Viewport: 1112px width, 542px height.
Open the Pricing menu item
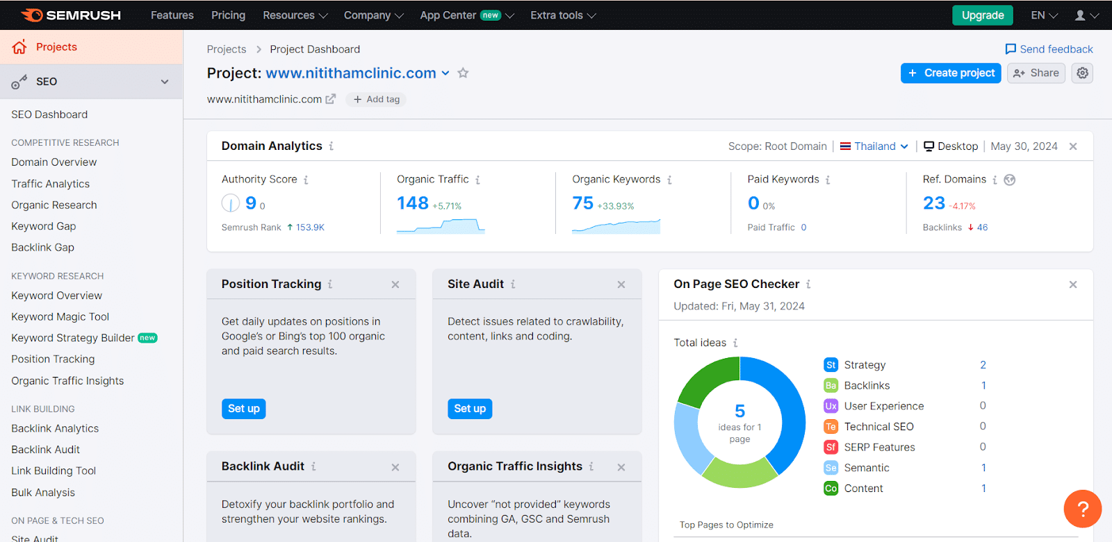[x=228, y=15]
